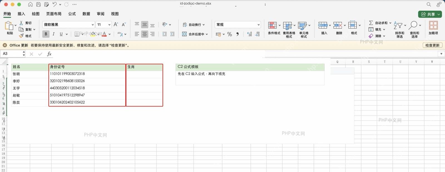The height and width of the screenshot is (172, 445).
Task: Switch to 审阅 ribbon tab
Action: point(101,14)
